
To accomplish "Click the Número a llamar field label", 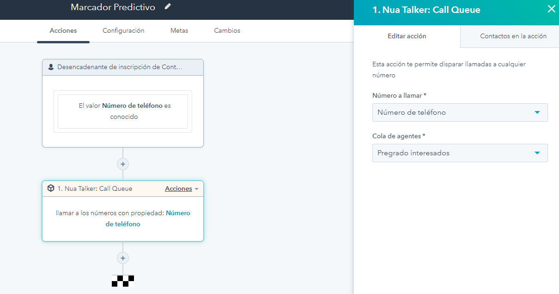I will click(x=399, y=95).
